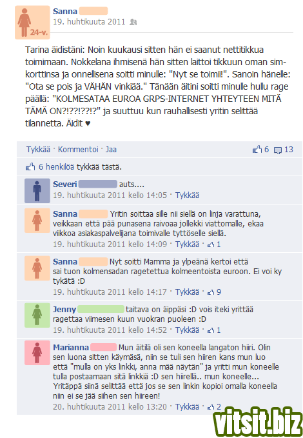Click the like count icon showing 9
The width and height of the screenshot is (303, 438).
click(x=211, y=292)
